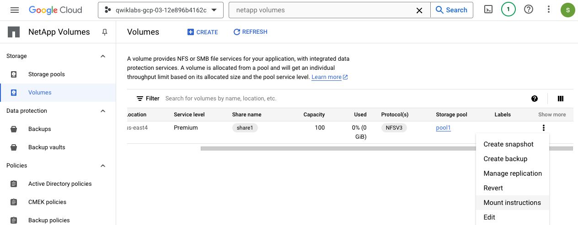The width and height of the screenshot is (578, 225).
Task: Sort by Protocol(s) column header
Action: 395,115
